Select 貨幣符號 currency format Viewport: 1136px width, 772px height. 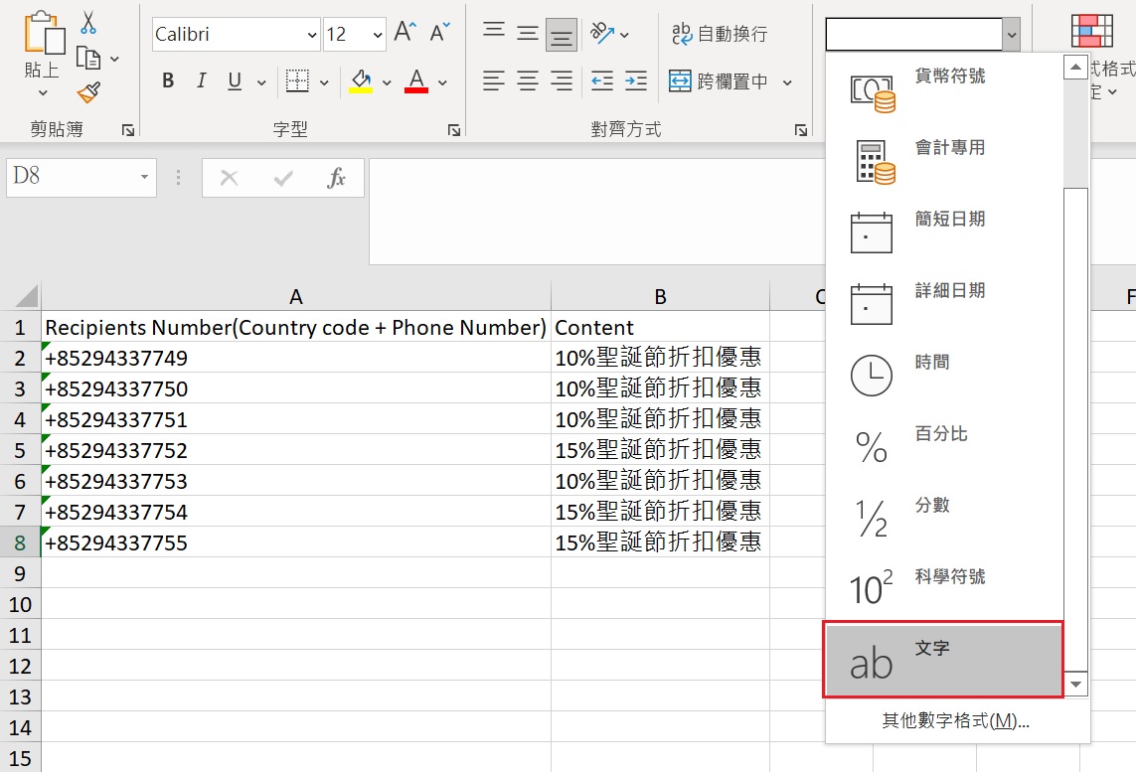(x=944, y=91)
